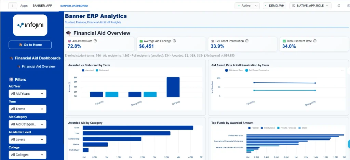This screenshot has height=160, width=350.
Task: Click help icon beside Aid Award Rate
Action: pos(95,41)
